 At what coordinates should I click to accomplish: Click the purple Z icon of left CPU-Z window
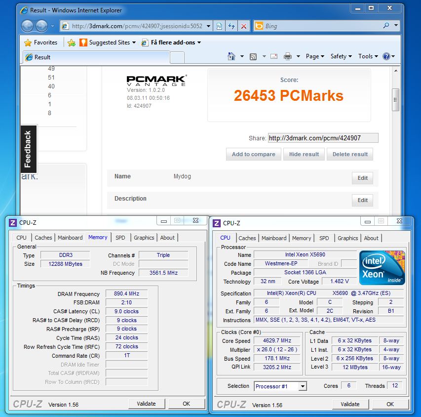[13, 223]
